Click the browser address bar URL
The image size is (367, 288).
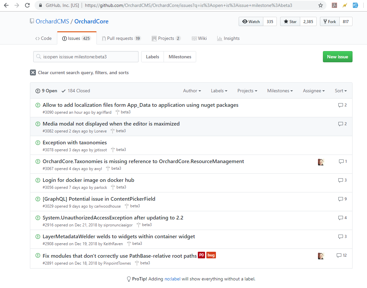tap(188, 5)
